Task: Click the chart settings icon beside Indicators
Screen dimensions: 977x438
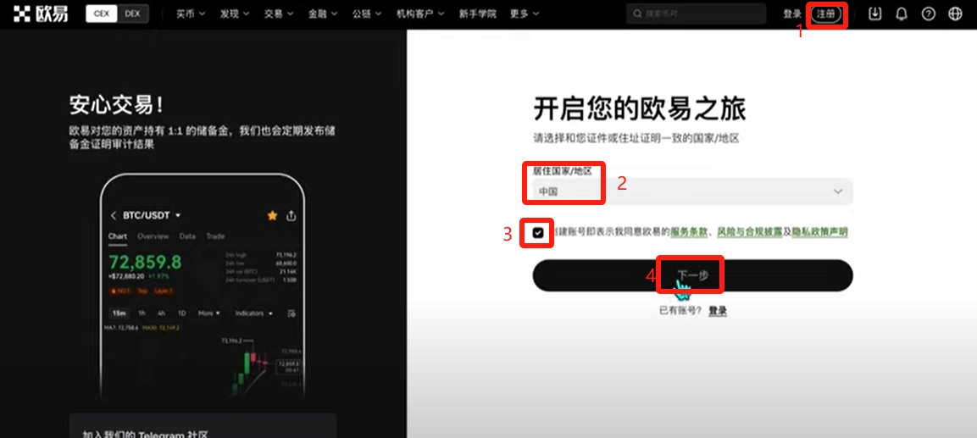Action: pyautogui.click(x=291, y=313)
